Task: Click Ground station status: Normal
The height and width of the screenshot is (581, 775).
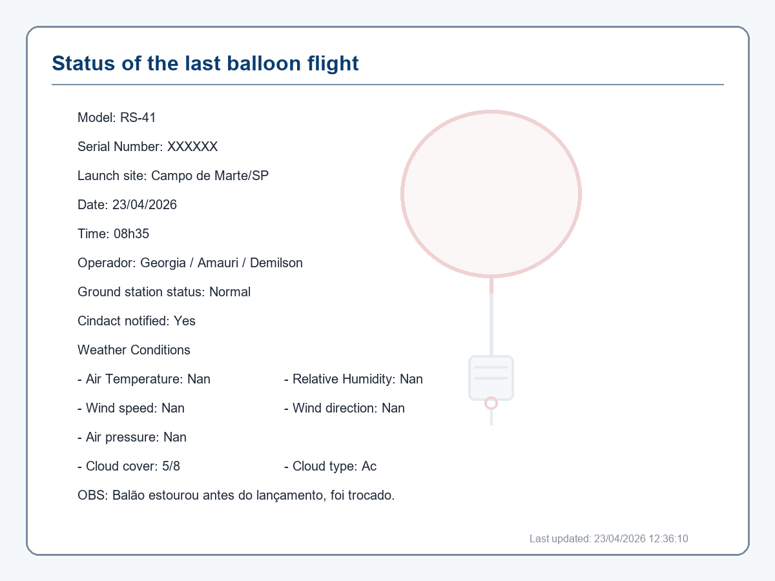Action: 164,292
